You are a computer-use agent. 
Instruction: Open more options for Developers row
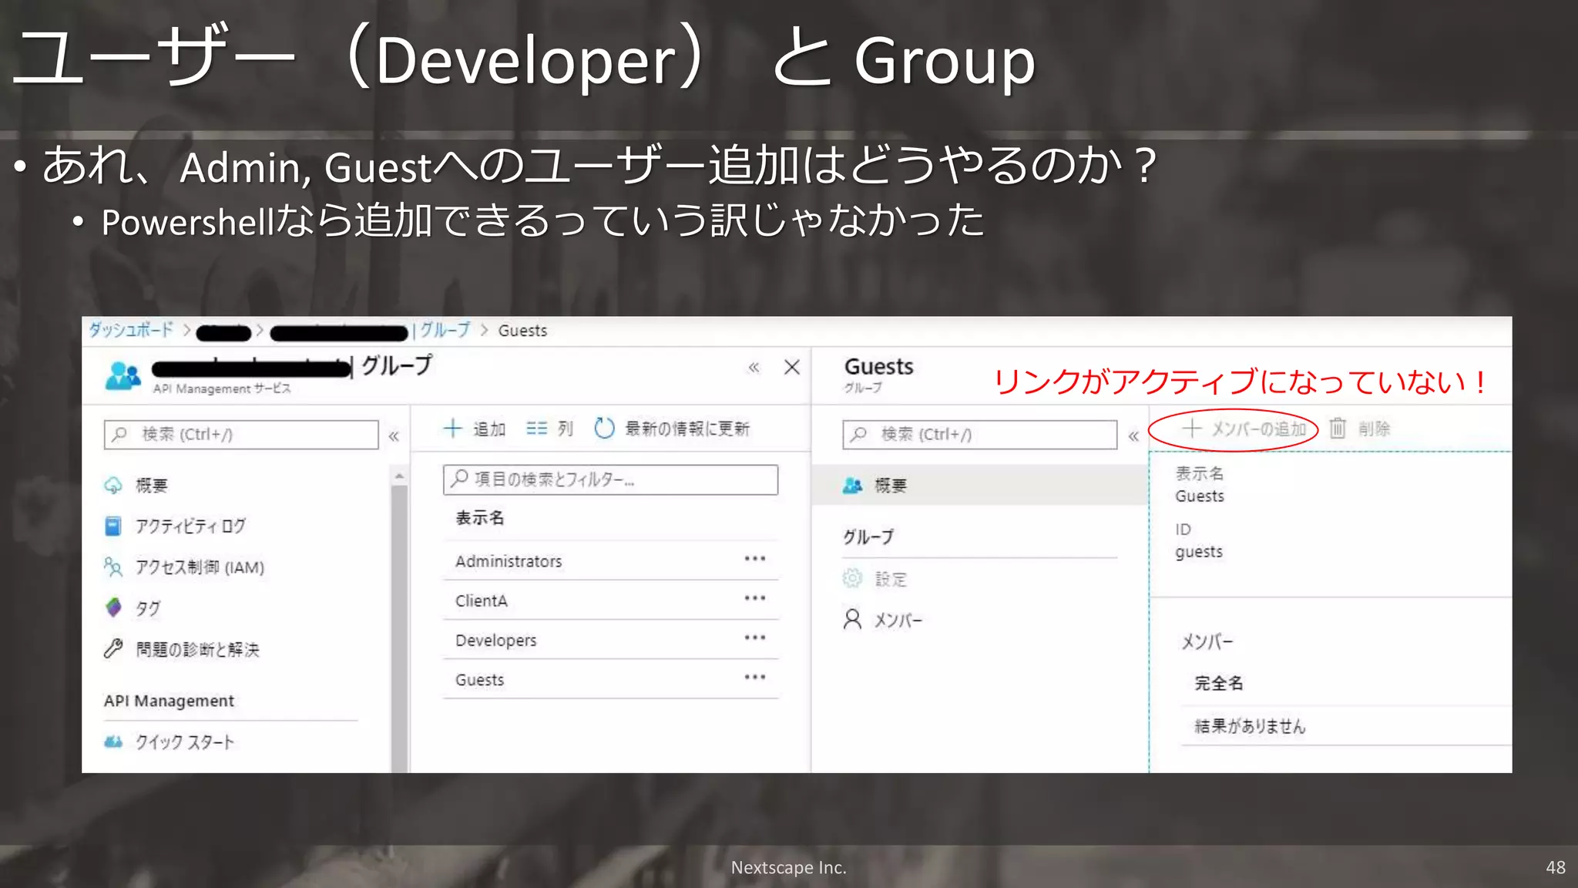point(755,637)
